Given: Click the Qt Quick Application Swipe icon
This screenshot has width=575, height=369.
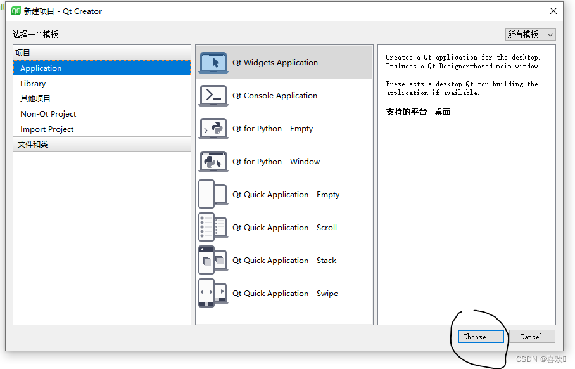Looking at the screenshot, I should (x=213, y=293).
